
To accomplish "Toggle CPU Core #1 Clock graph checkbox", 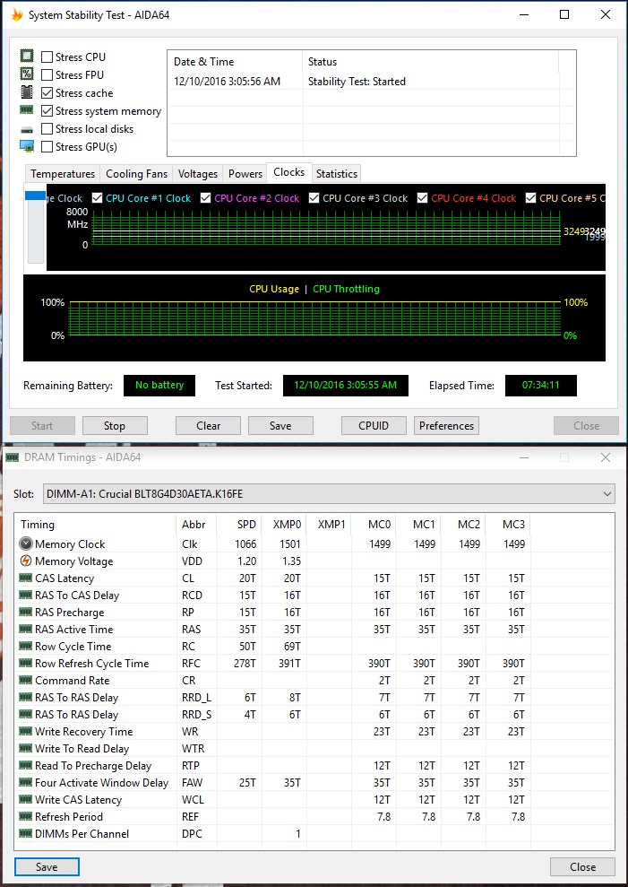I will click(x=98, y=198).
